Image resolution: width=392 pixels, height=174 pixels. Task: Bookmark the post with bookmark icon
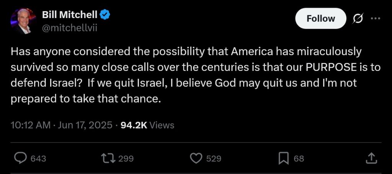coord(283,158)
